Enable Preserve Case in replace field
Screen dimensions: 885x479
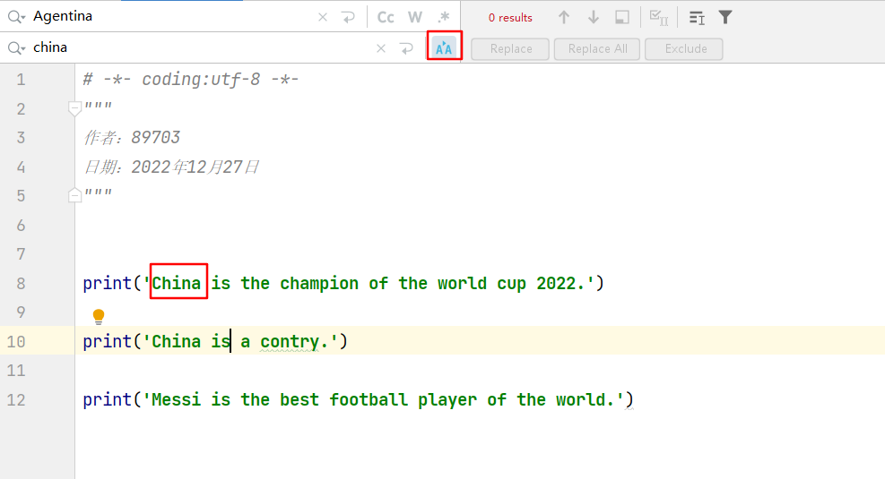click(x=444, y=48)
